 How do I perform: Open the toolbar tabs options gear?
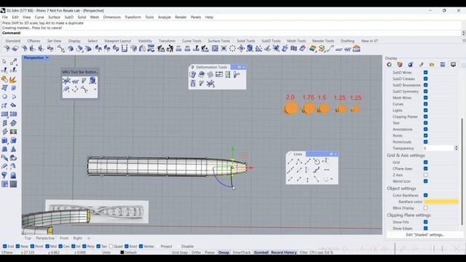click(464, 41)
